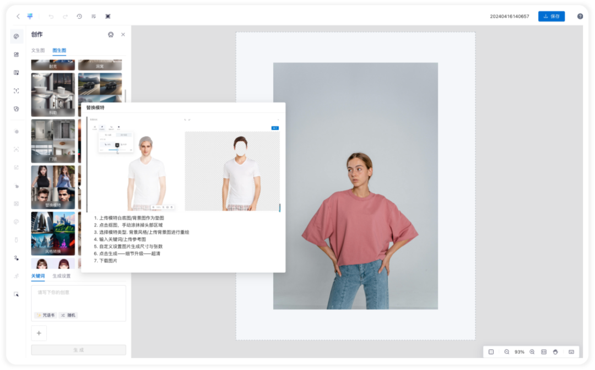Click the 保存 save button
This screenshot has height=370, width=595.
(x=551, y=17)
